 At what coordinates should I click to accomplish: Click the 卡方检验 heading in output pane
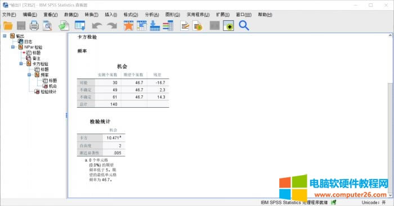click(x=87, y=37)
